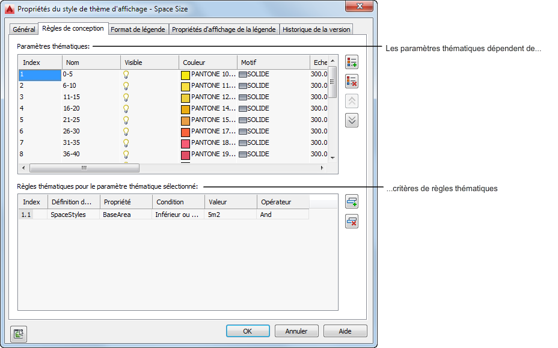Click the PANTONE 15 color swatch
The image size is (558, 348).
click(185, 121)
